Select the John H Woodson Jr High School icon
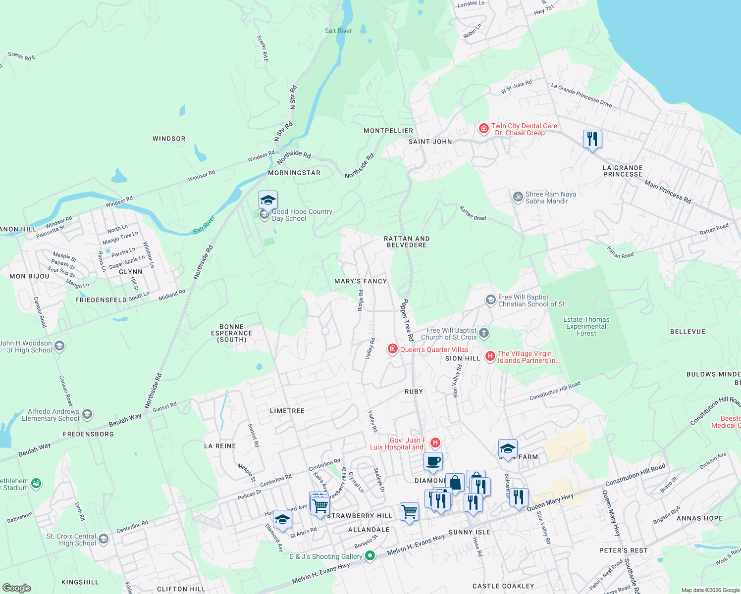This screenshot has height=594, width=741. (x=59, y=346)
